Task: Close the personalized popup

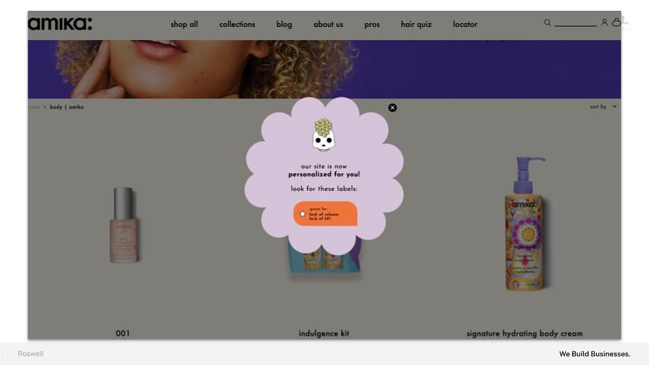Action: [x=392, y=107]
